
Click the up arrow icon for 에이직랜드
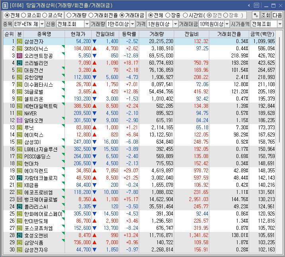(94, 170)
